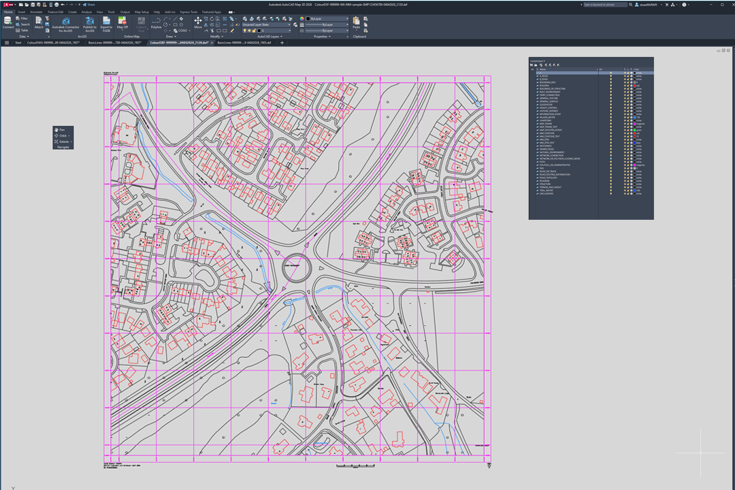This screenshot has height=490, width=735.
Task: Click the Map Off tool in Online Map
Action: click(122, 22)
